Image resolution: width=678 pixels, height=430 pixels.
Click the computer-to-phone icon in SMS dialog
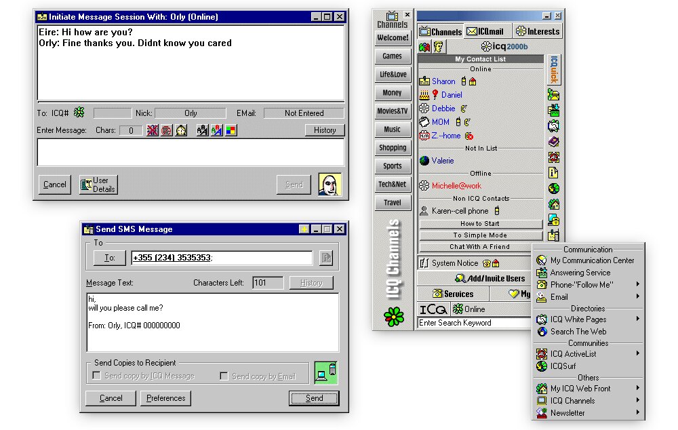tap(325, 373)
